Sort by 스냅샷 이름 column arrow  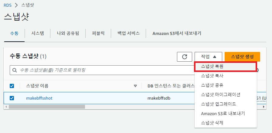click(135, 86)
